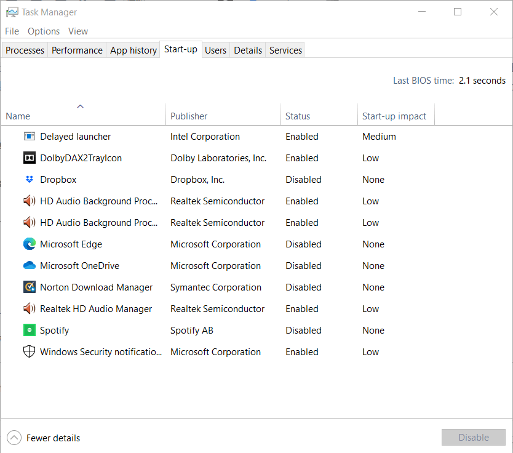Open the View menu
The image size is (513, 453).
(x=78, y=31)
